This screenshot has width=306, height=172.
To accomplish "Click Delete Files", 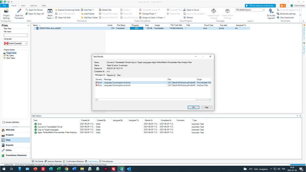I will [x=105, y=10].
